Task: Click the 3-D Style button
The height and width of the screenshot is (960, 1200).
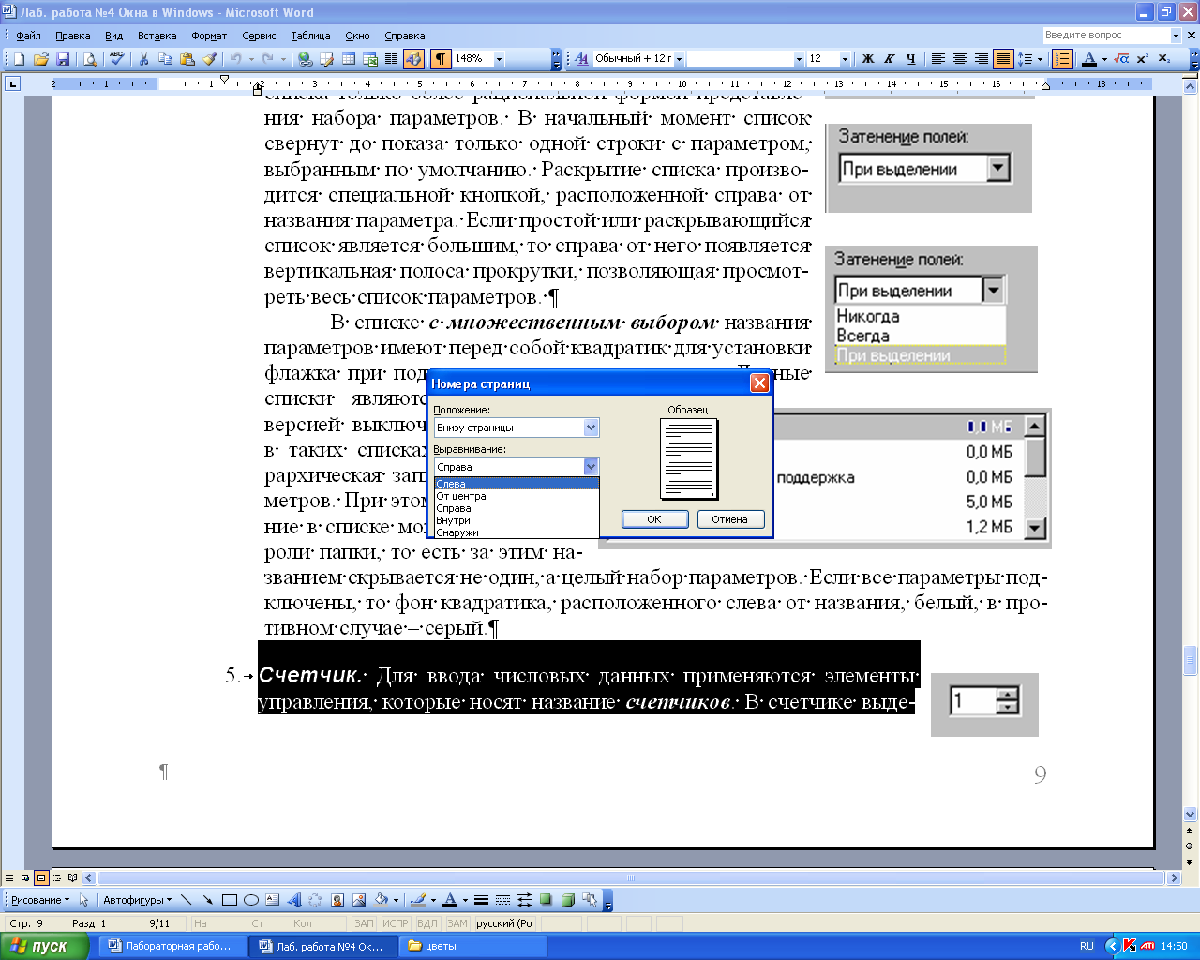Action: (x=567, y=900)
